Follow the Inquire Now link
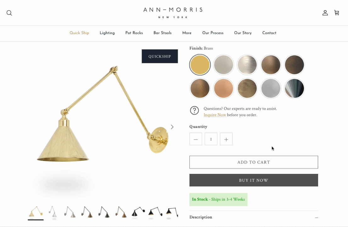This screenshot has width=348, height=227. 215,115
